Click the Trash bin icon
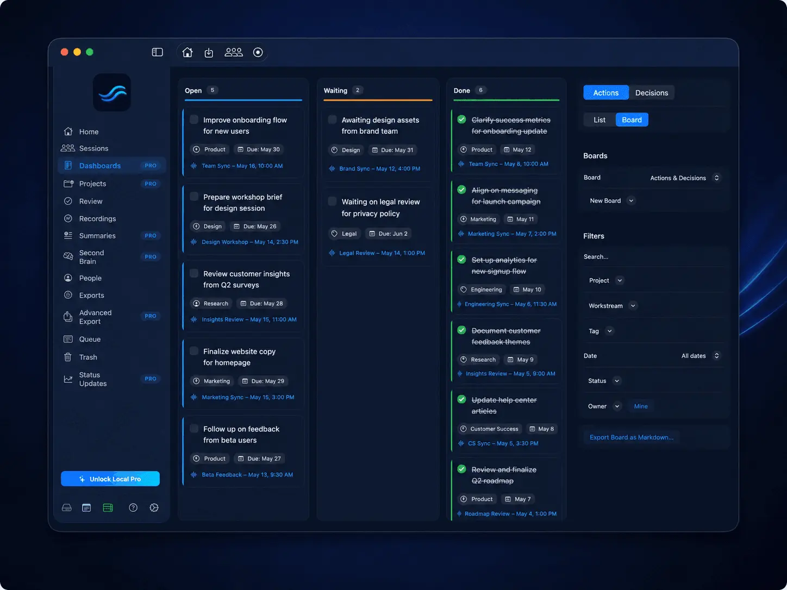This screenshot has width=787, height=590. pyautogui.click(x=68, y=357)
